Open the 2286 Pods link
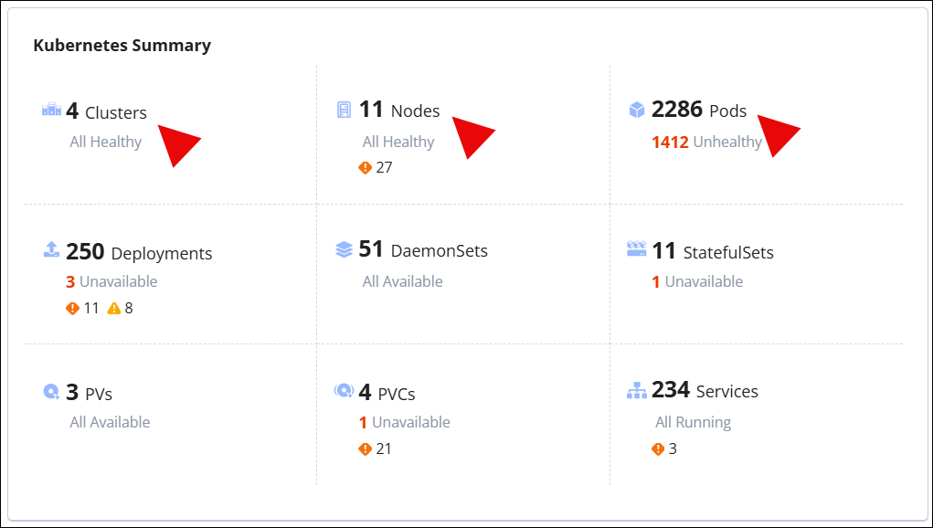This screenshot has width=933, height=528. tap(699, 111)
